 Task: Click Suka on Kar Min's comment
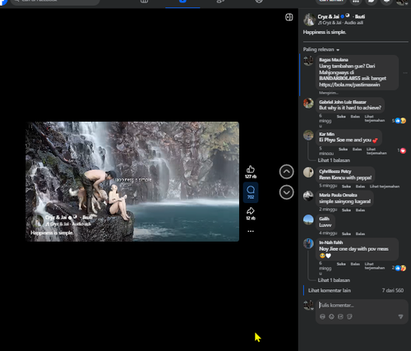coord(343,150)
